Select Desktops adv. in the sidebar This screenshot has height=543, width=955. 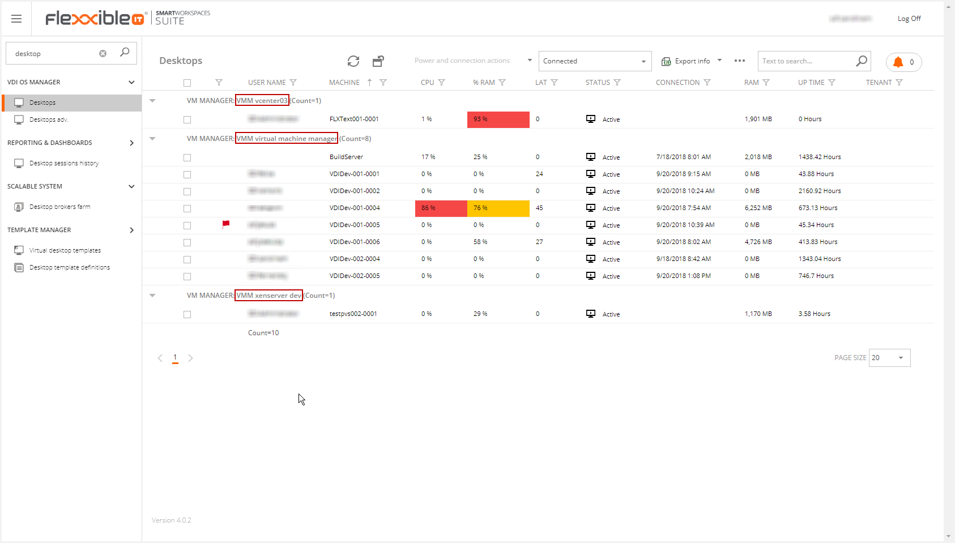[x=48, y=119]
